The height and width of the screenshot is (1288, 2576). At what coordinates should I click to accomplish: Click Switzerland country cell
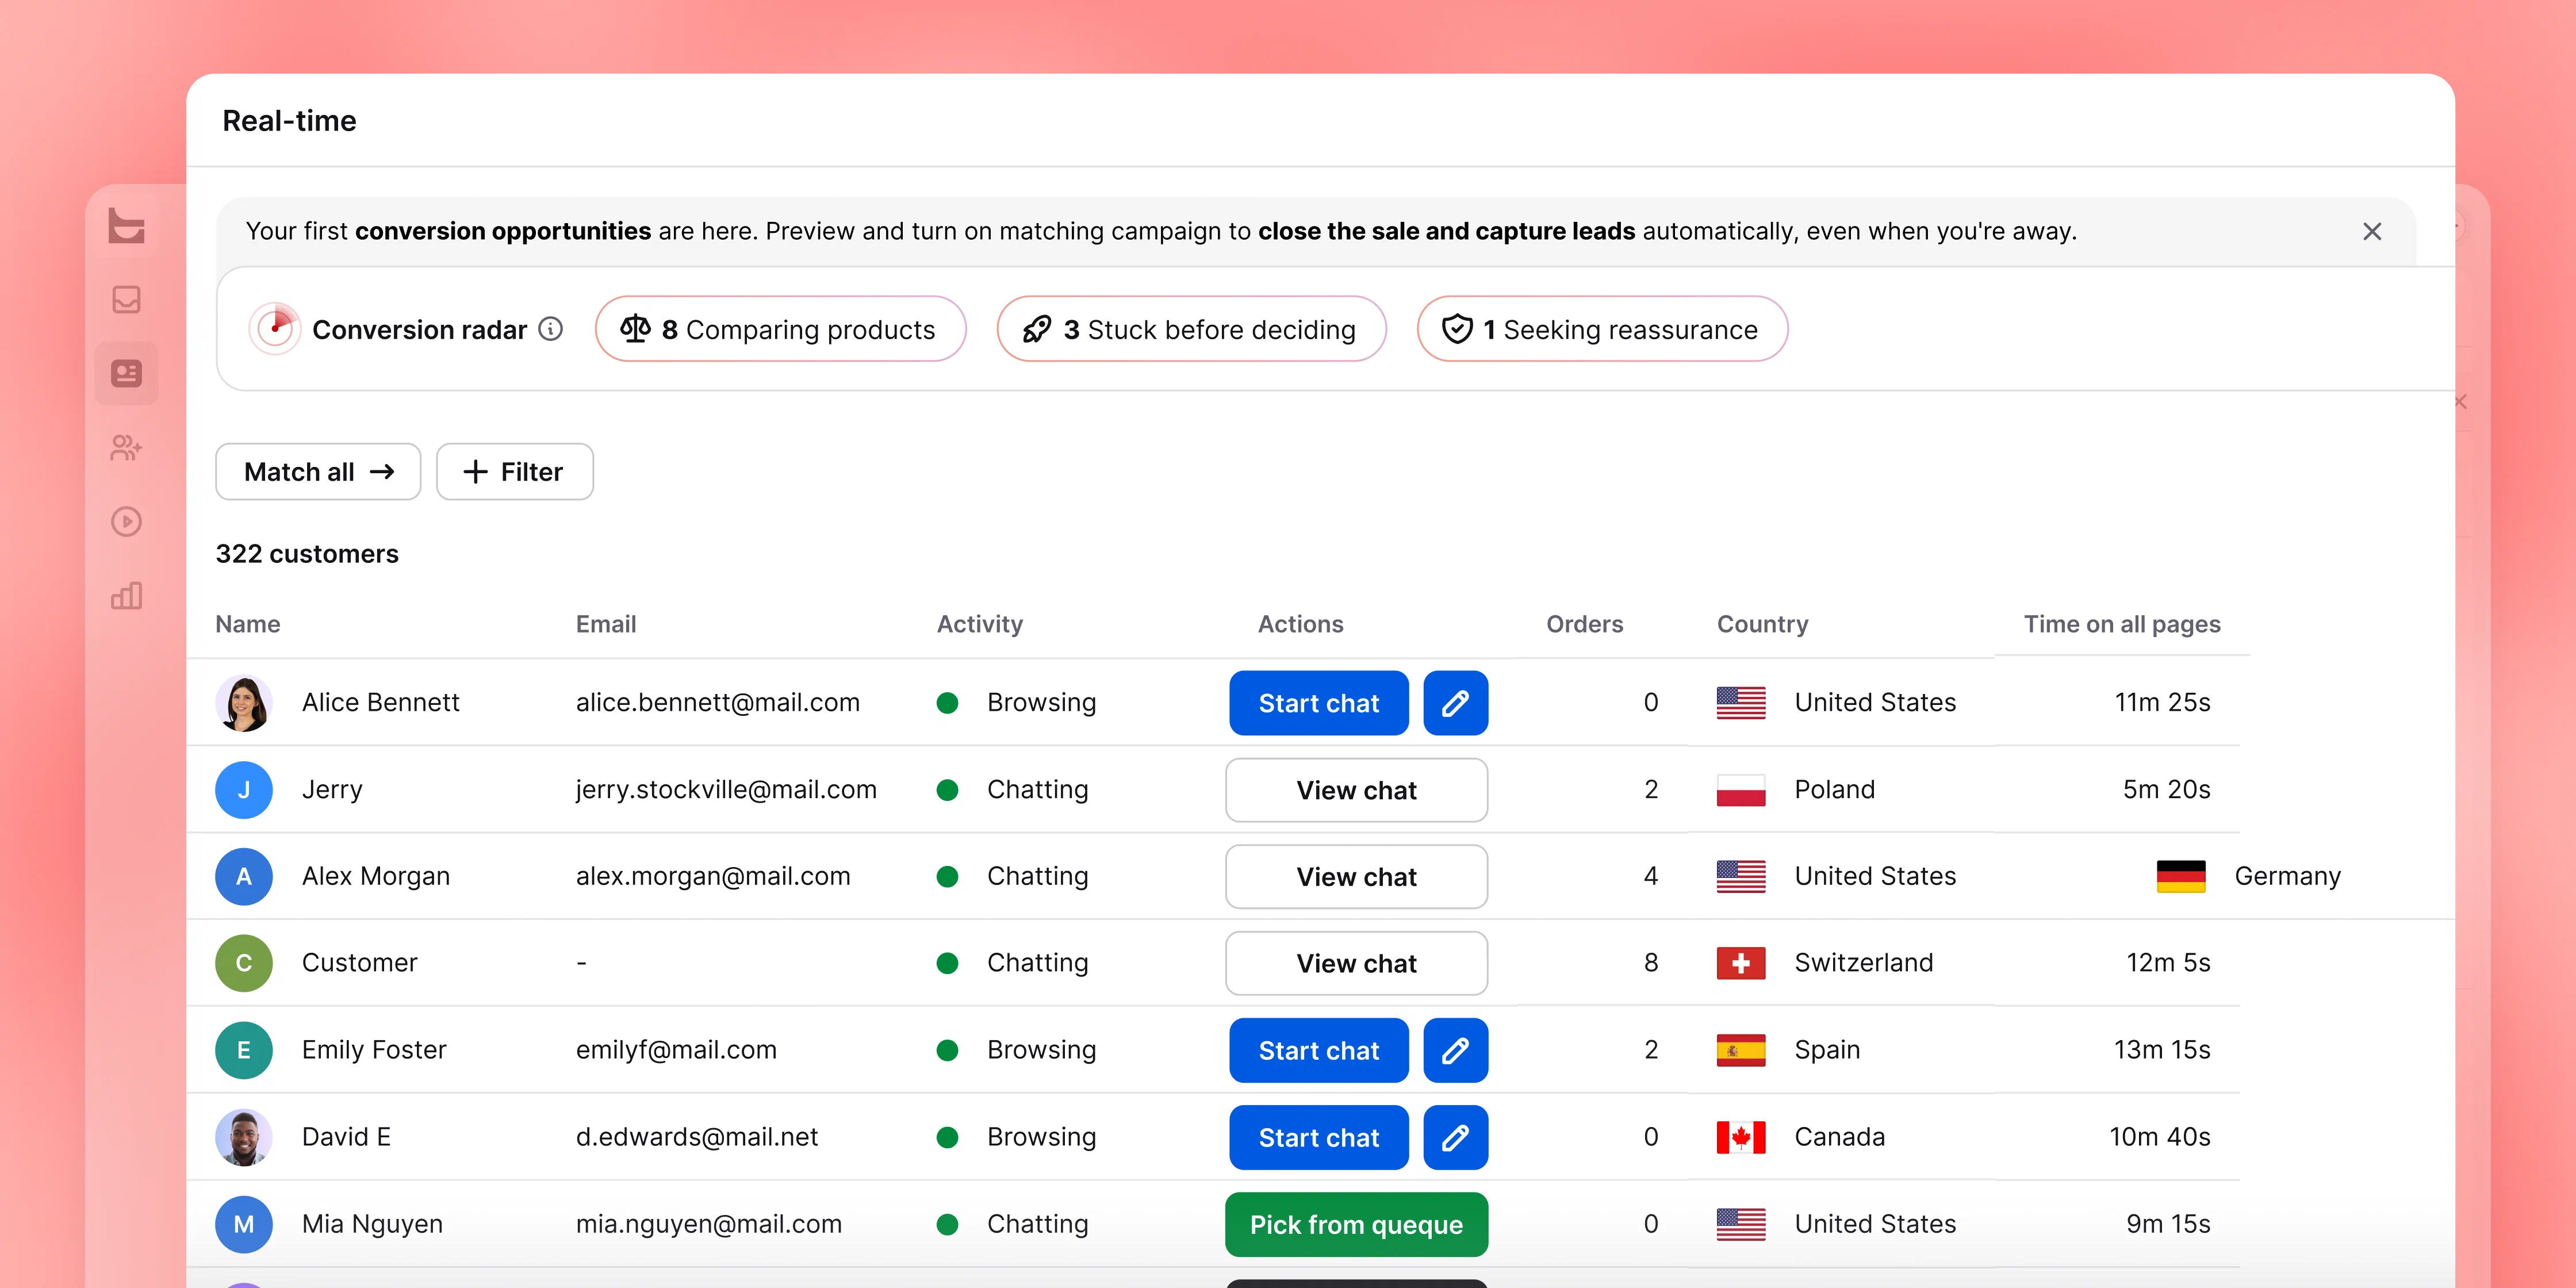coord(1825,963)
